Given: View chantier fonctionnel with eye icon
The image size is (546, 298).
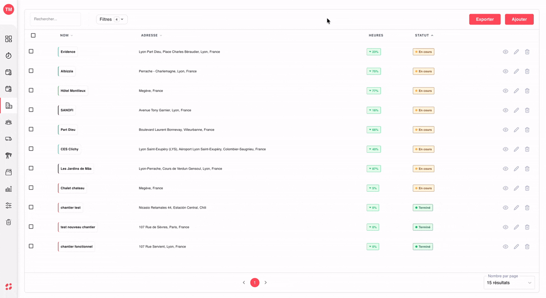Looking at the screenshot, I should [x=506, y=247].
